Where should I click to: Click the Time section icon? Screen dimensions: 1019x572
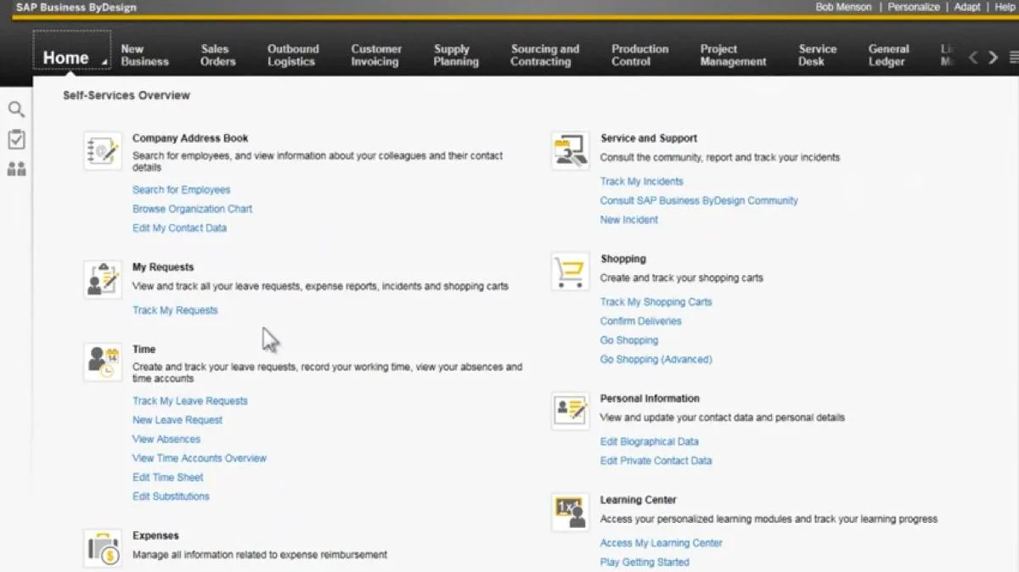[103, 362]
